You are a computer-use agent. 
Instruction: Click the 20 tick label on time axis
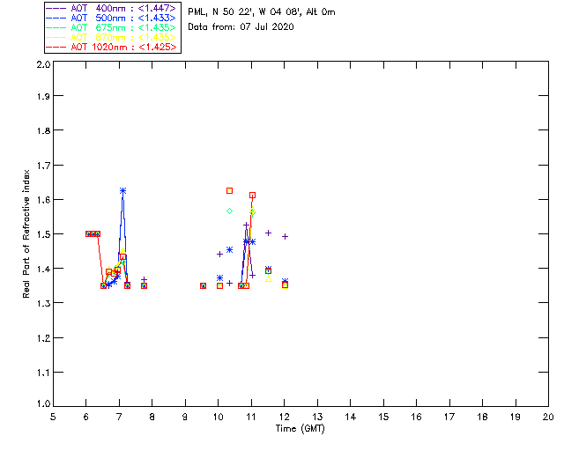548,417
